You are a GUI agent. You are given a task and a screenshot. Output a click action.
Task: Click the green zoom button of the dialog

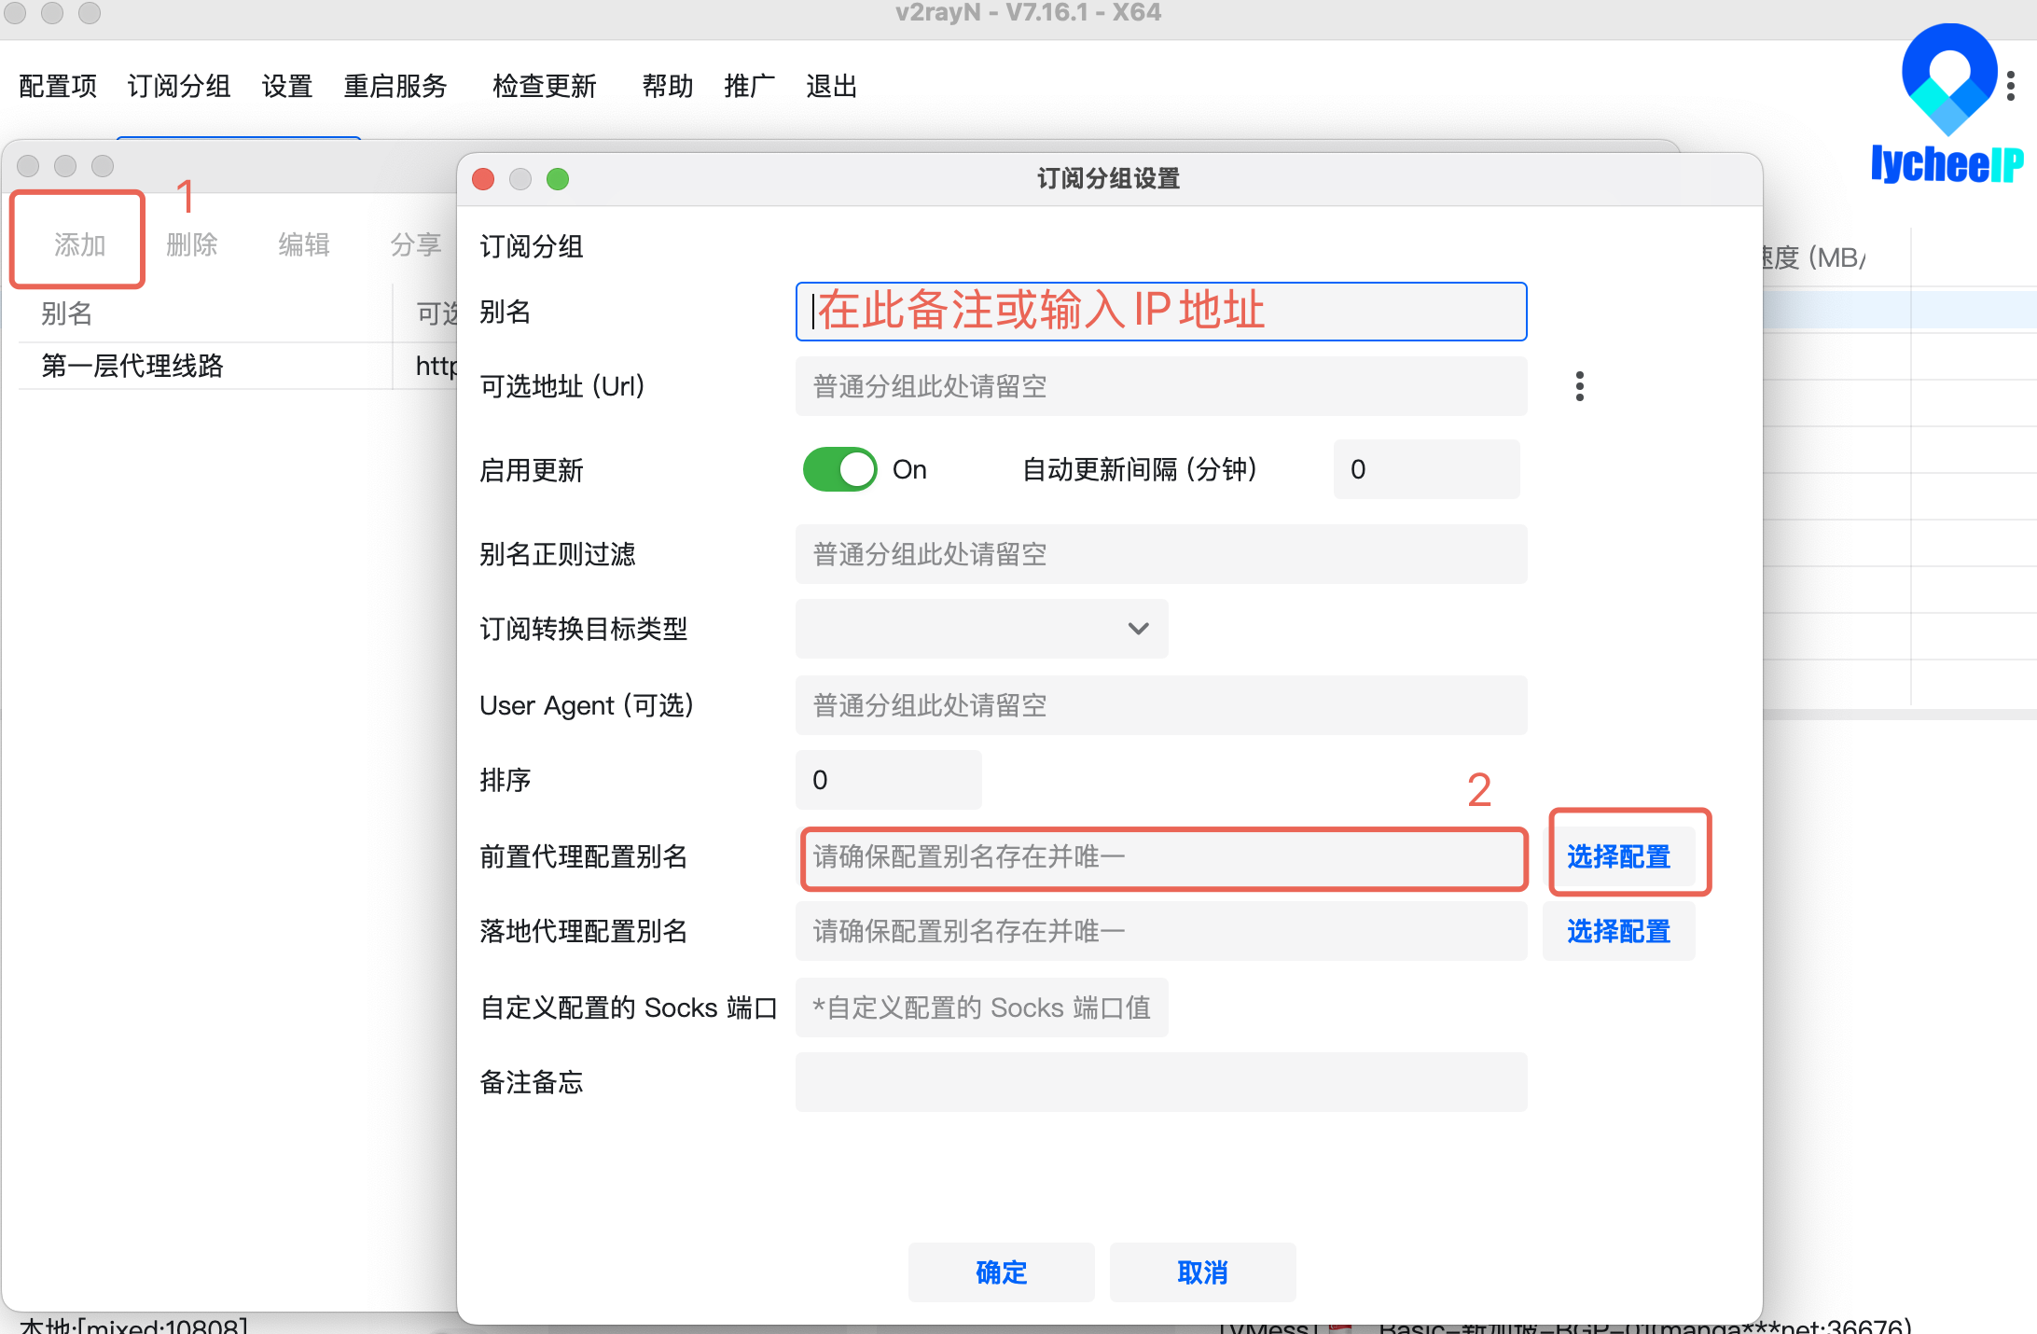click(558, 179)
